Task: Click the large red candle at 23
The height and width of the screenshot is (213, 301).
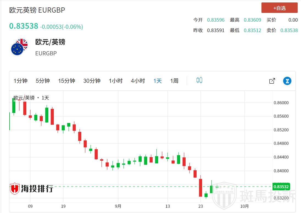Action: click(200, 188)
